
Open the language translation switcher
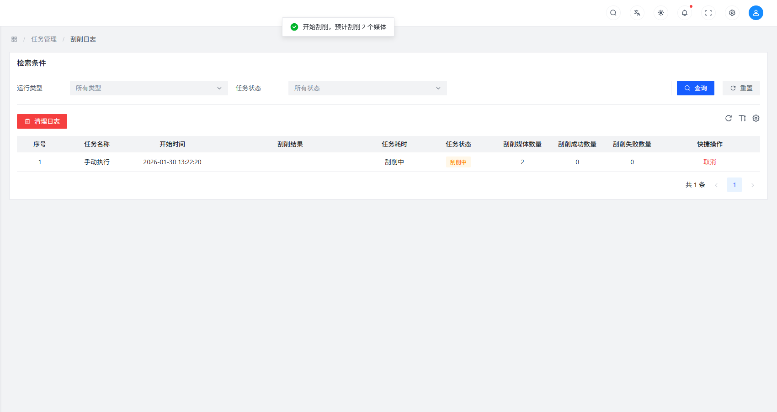point(637,13)
